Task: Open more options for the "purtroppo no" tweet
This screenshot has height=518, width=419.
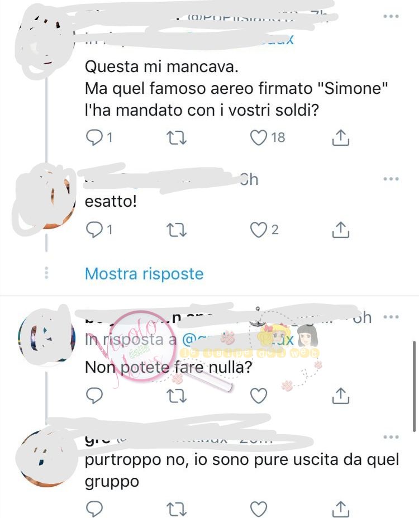Action: [391, 437]
